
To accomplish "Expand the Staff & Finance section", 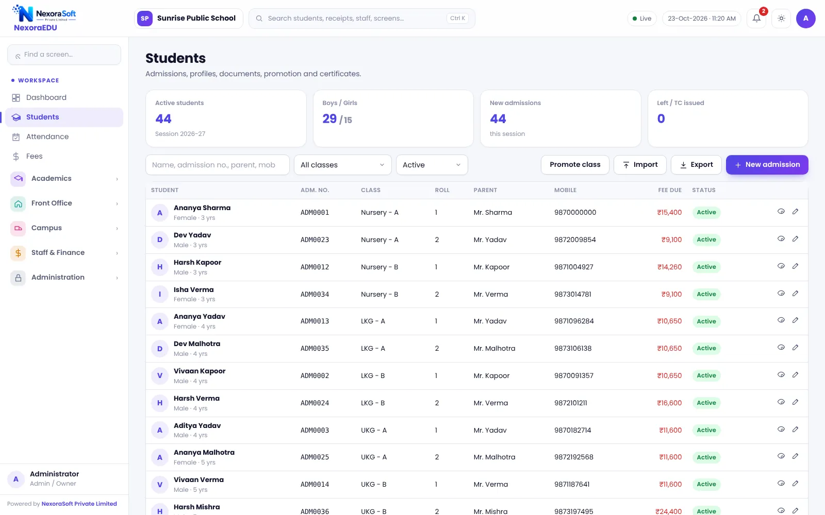I will 64,253.
